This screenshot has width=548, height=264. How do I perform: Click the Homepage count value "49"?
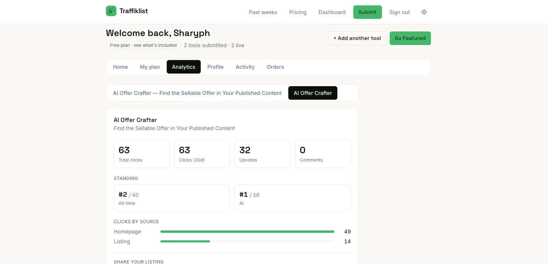[x=347, y=232]
